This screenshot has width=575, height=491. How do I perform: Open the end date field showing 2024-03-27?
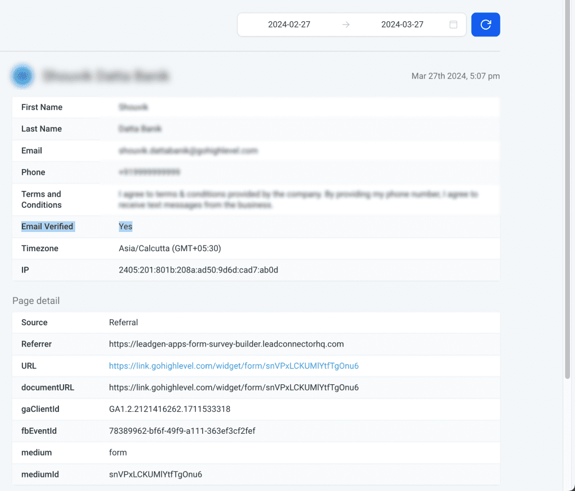[x=401, y=24]
